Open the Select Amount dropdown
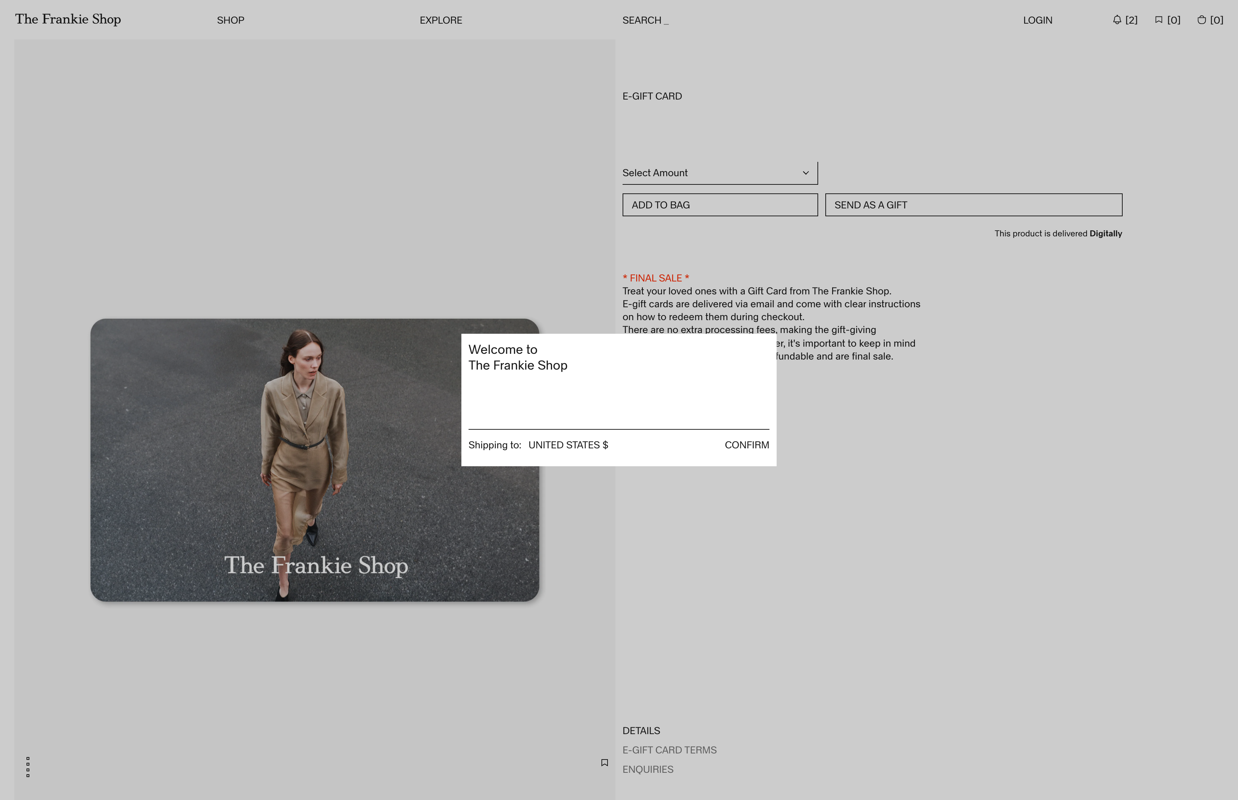The width and height of the screenshot is (1238, 800). point(720,173)
